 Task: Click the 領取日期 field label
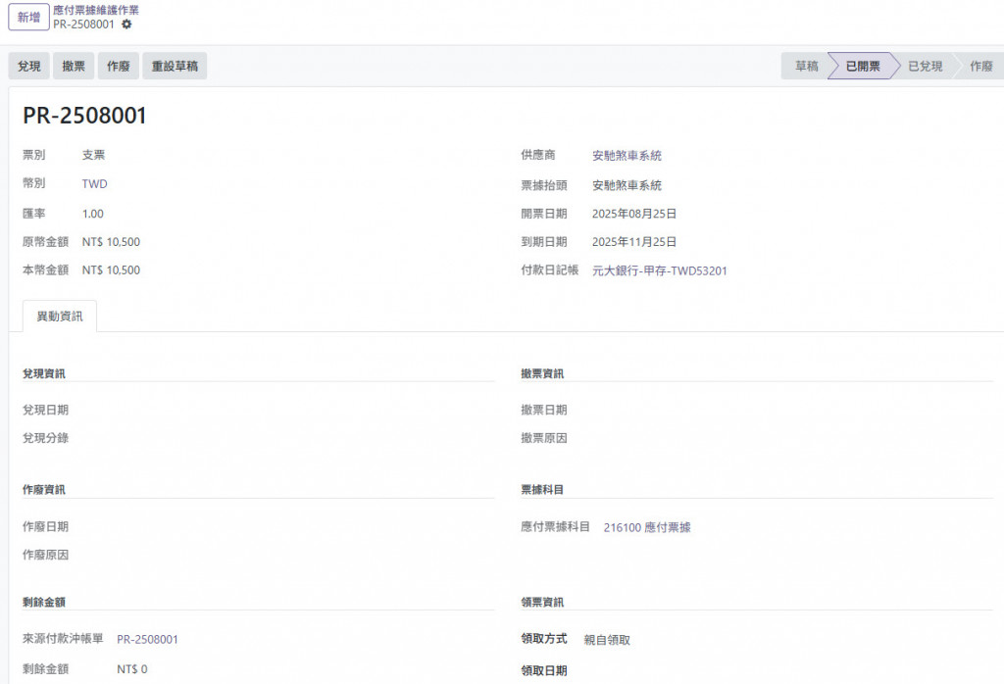543,670
